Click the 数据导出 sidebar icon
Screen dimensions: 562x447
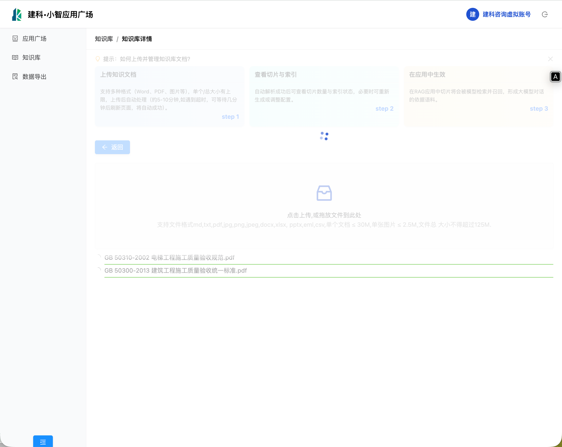[x=15, y=77]
